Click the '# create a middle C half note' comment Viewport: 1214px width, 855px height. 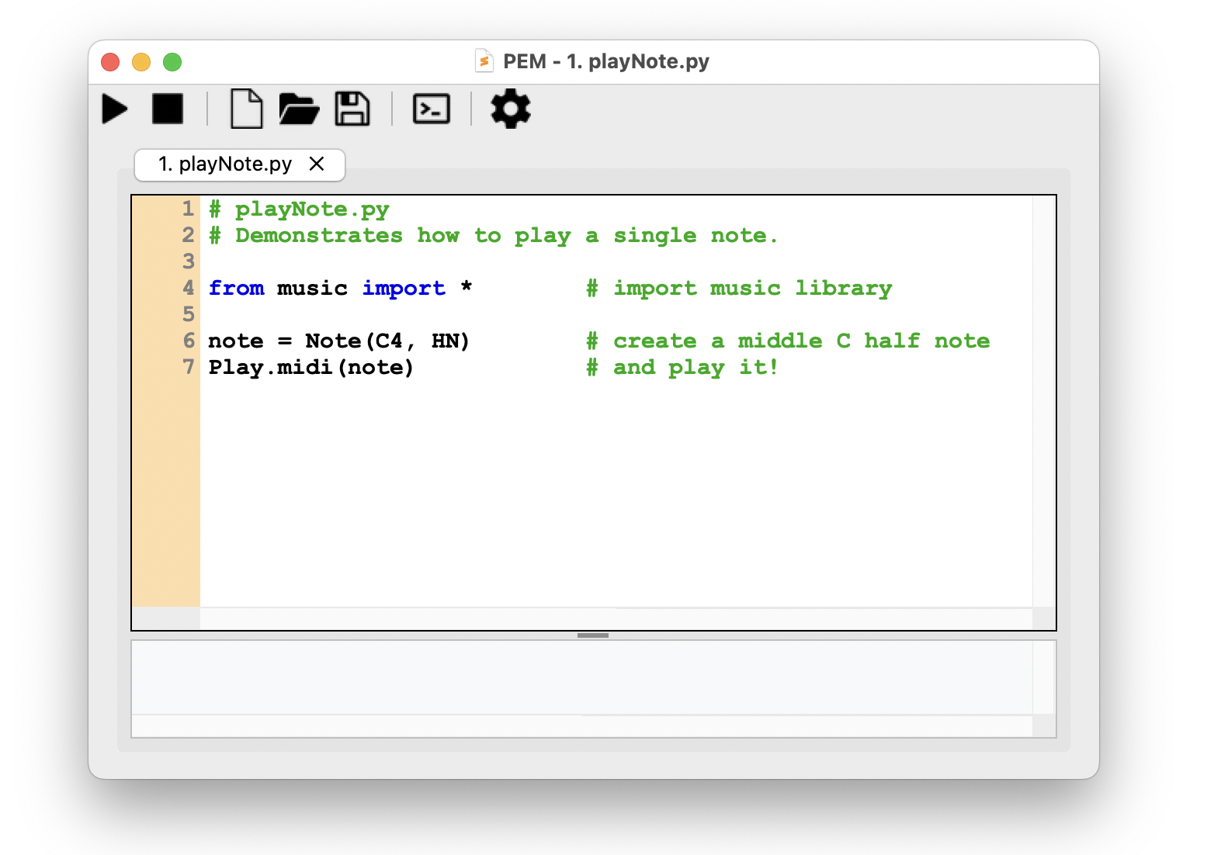click(x=788, y=341)
